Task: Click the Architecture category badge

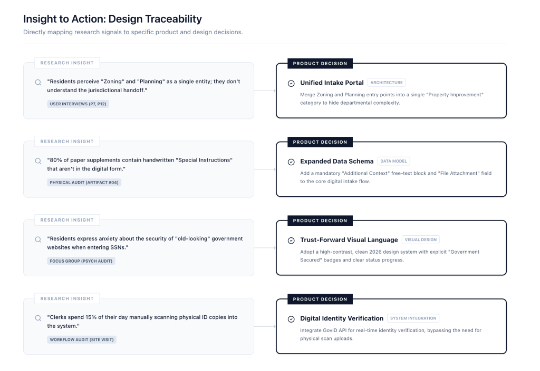Action: (x=387, y=83)
